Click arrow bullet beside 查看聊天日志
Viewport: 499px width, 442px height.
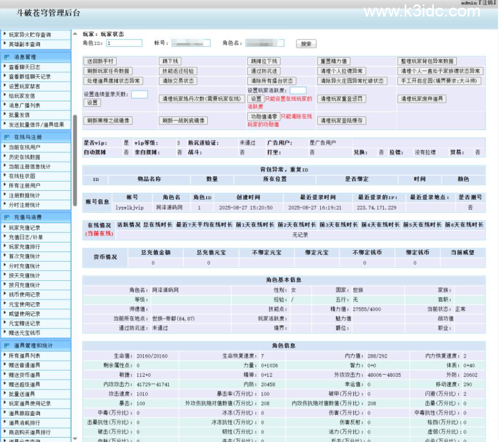point(5,67)
